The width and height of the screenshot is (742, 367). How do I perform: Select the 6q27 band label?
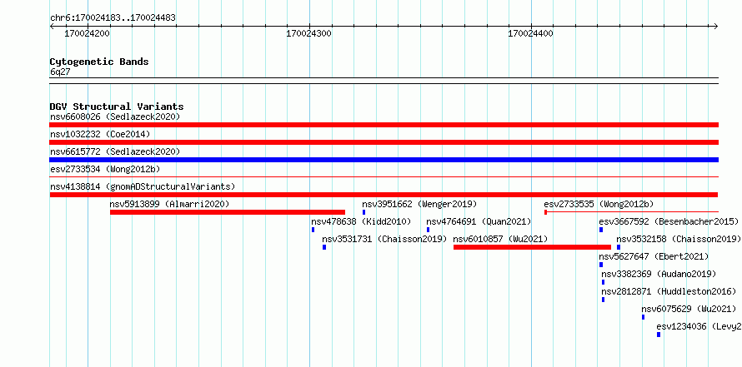[60, 72]
